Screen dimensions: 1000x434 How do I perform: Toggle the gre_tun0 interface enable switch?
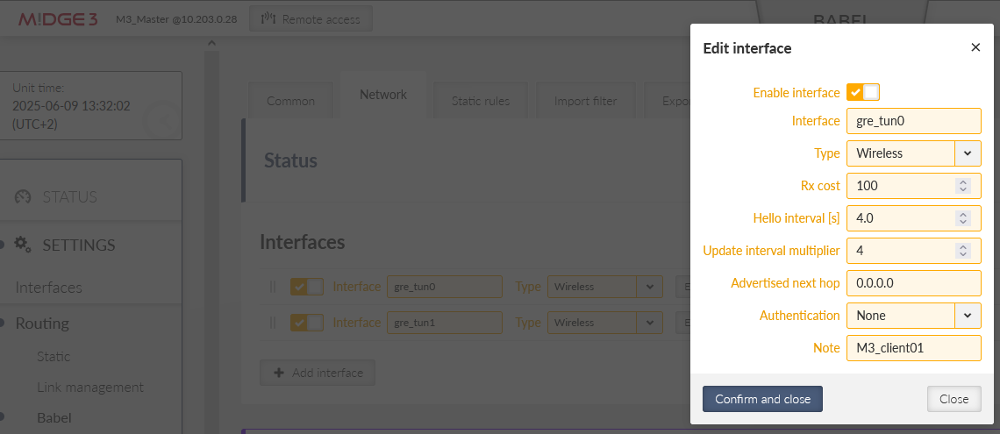[x=306, y=287]
